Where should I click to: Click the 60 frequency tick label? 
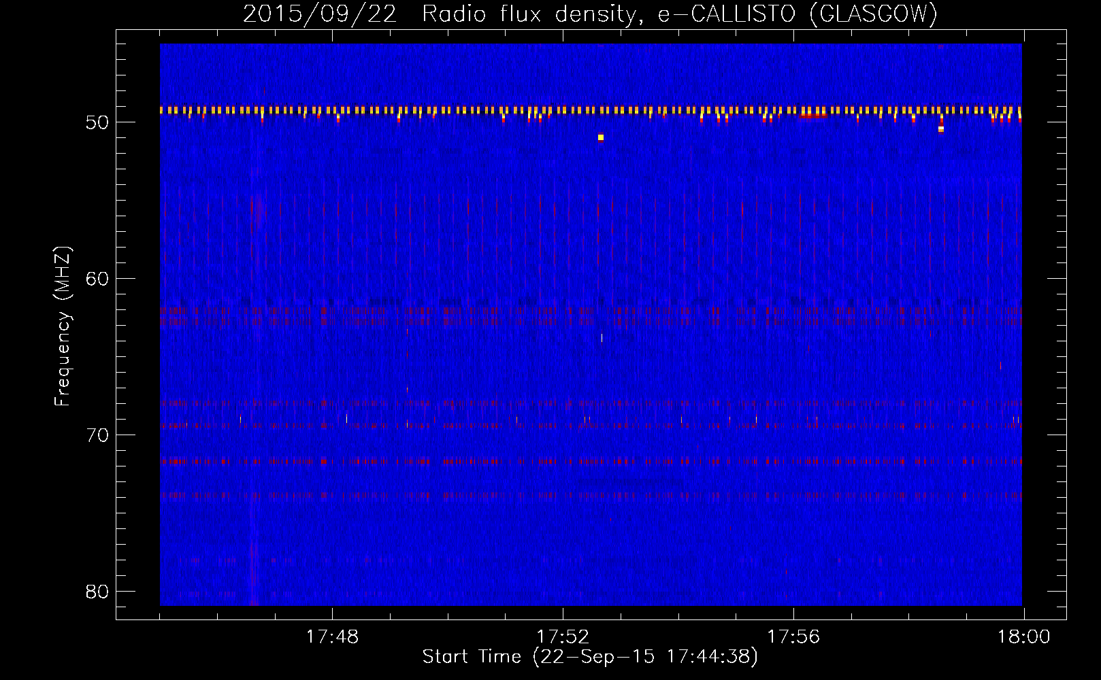(x=97, y=279)
